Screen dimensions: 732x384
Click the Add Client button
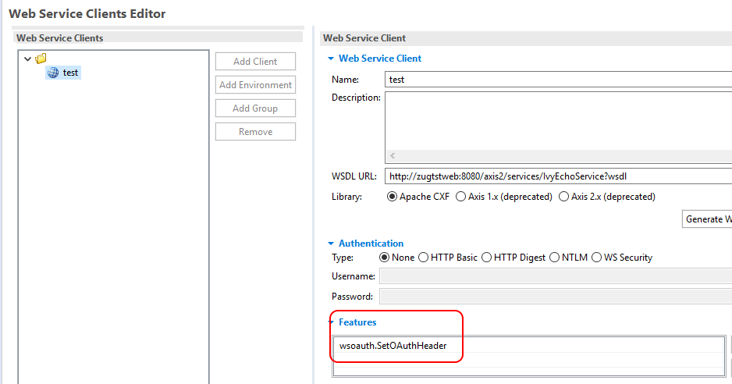[x=255, y=62]
